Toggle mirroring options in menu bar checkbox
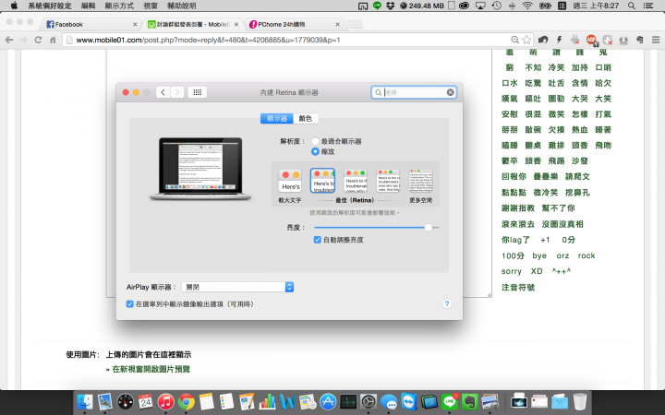665x415 pixels. pos(129,303)
